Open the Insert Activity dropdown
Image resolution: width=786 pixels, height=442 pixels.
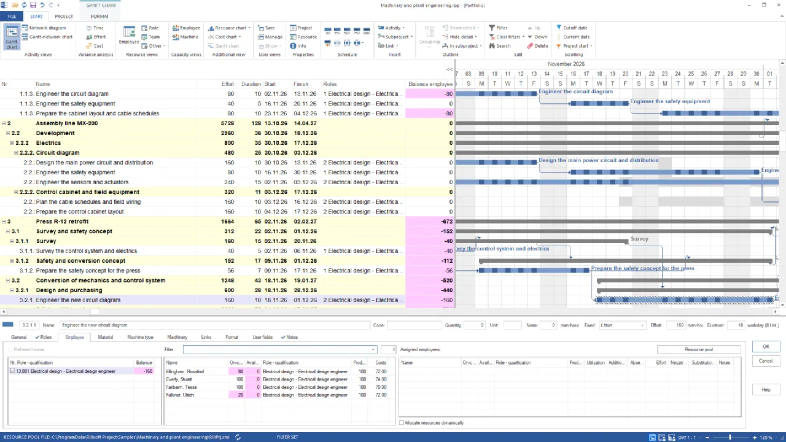click(x=404, y=28)
